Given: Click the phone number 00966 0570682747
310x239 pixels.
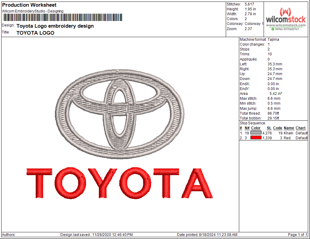Looking at the screenshot, I should click(x=287, y=29).
